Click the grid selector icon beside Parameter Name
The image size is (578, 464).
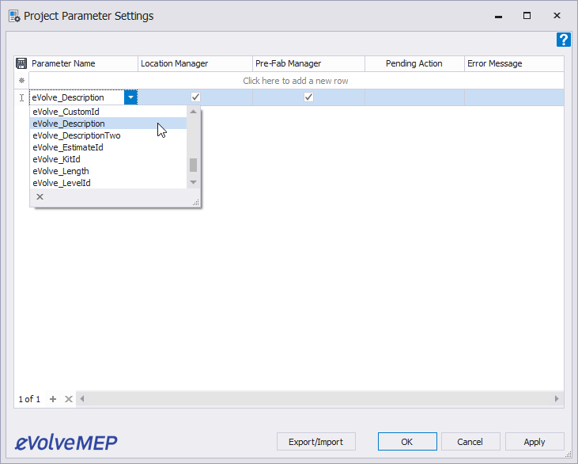click(x=21, y=63)
